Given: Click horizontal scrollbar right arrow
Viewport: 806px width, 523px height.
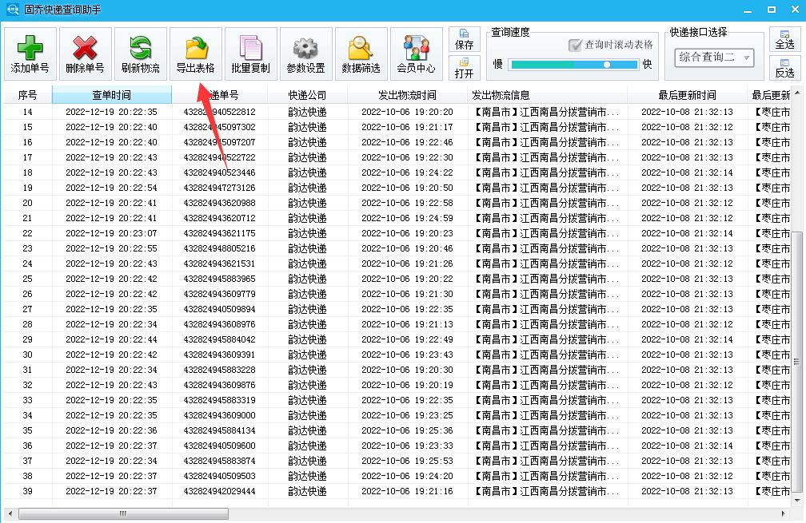Looking at the screenshot, I should (x=783, y=513).
